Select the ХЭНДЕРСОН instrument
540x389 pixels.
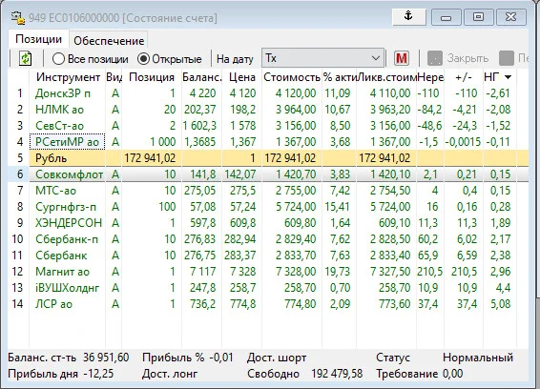tap(69, 223)
